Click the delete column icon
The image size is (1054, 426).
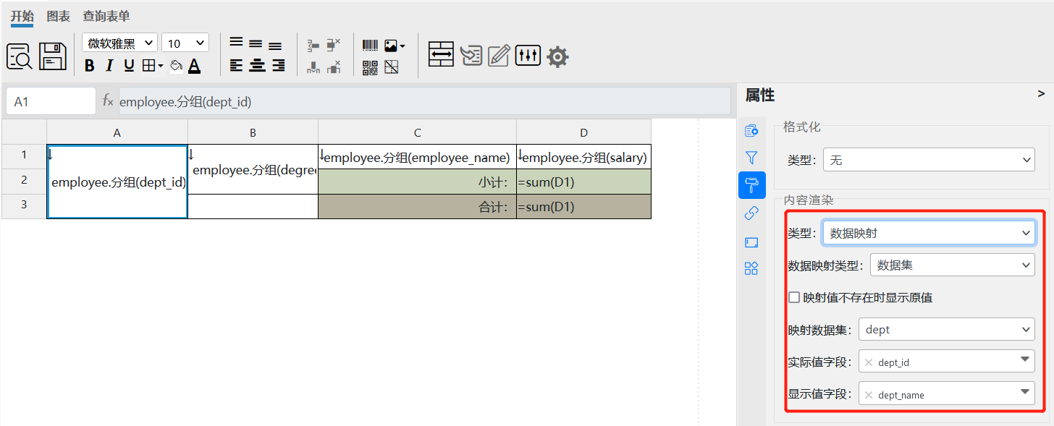point(333,67)
